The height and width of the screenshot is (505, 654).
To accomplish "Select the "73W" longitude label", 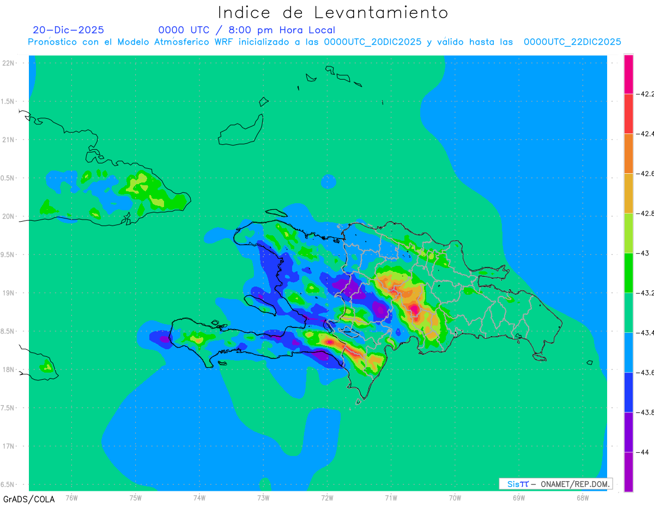I will (263, 497).
